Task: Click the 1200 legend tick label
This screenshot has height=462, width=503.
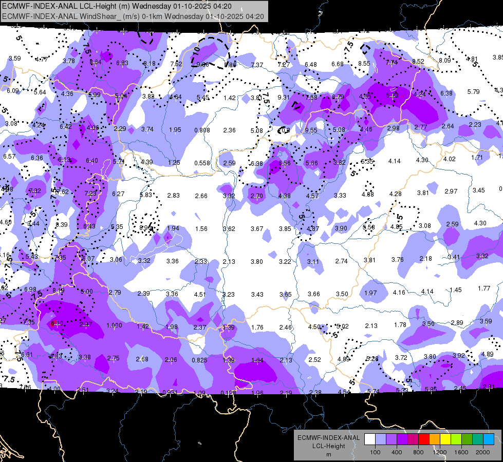Action: pyautogui.click(x=440, y=452)
